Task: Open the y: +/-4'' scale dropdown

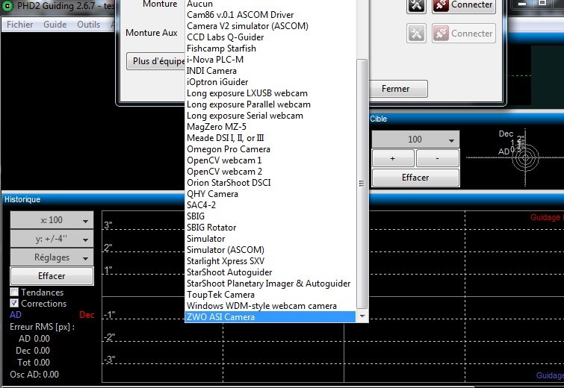Action: tap(52, 239)
